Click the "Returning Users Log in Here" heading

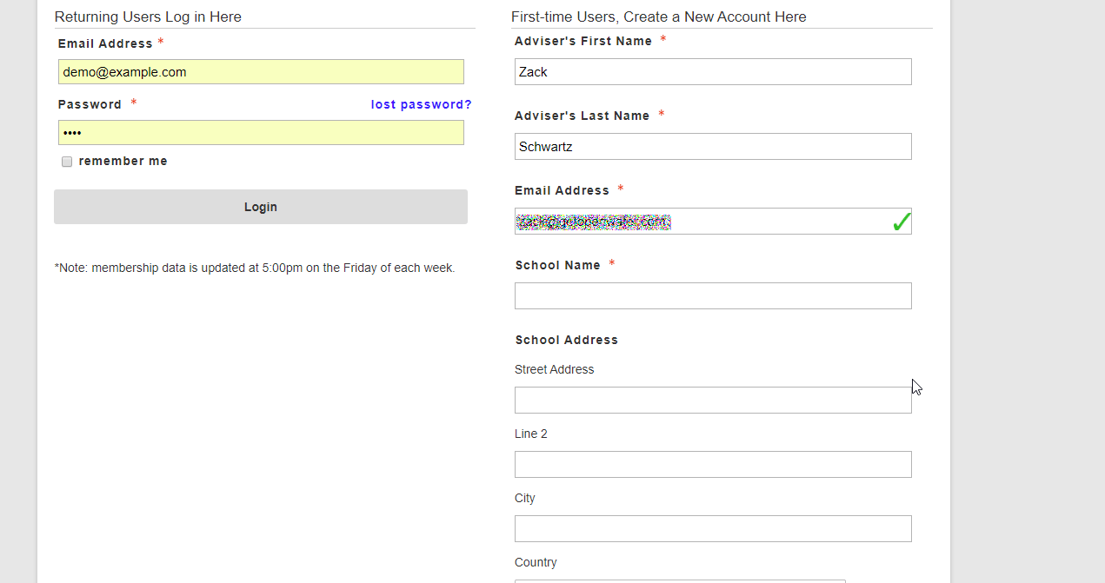coord(149,17)
